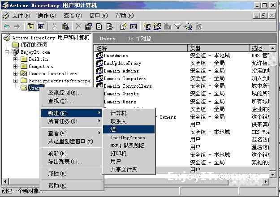
Task: Click the Delete X toolbar icon
Action: click(78, 26)
